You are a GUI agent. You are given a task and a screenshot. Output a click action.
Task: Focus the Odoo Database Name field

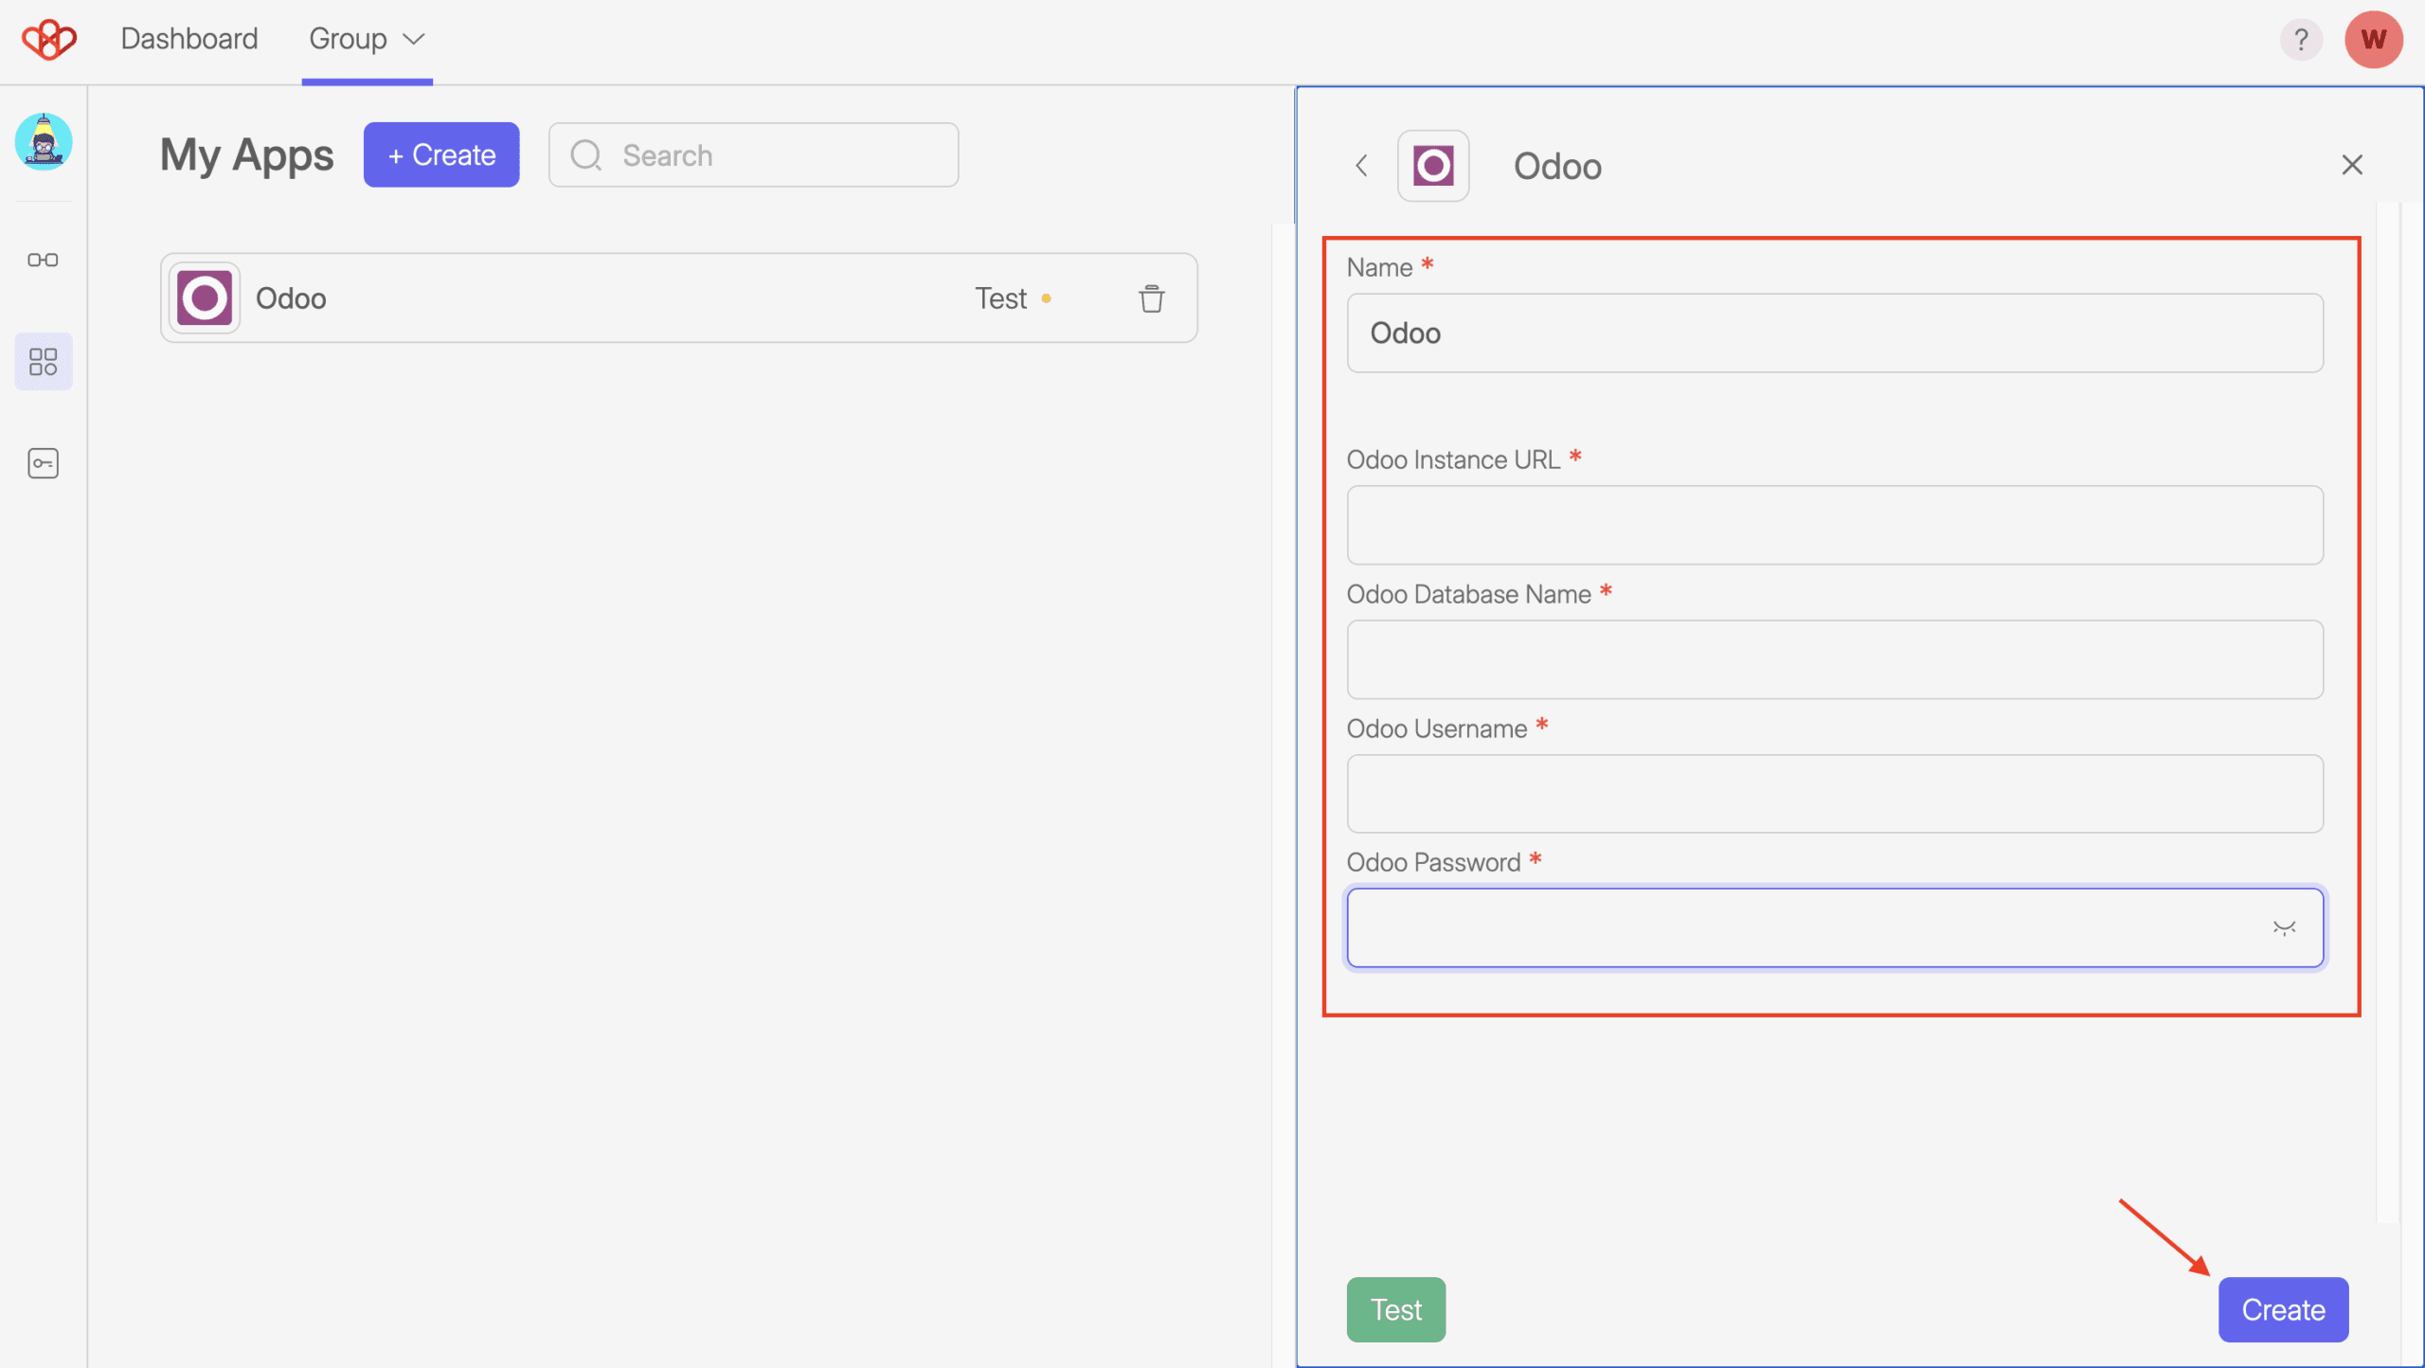pyautogui.click(x=1835, y=659)
